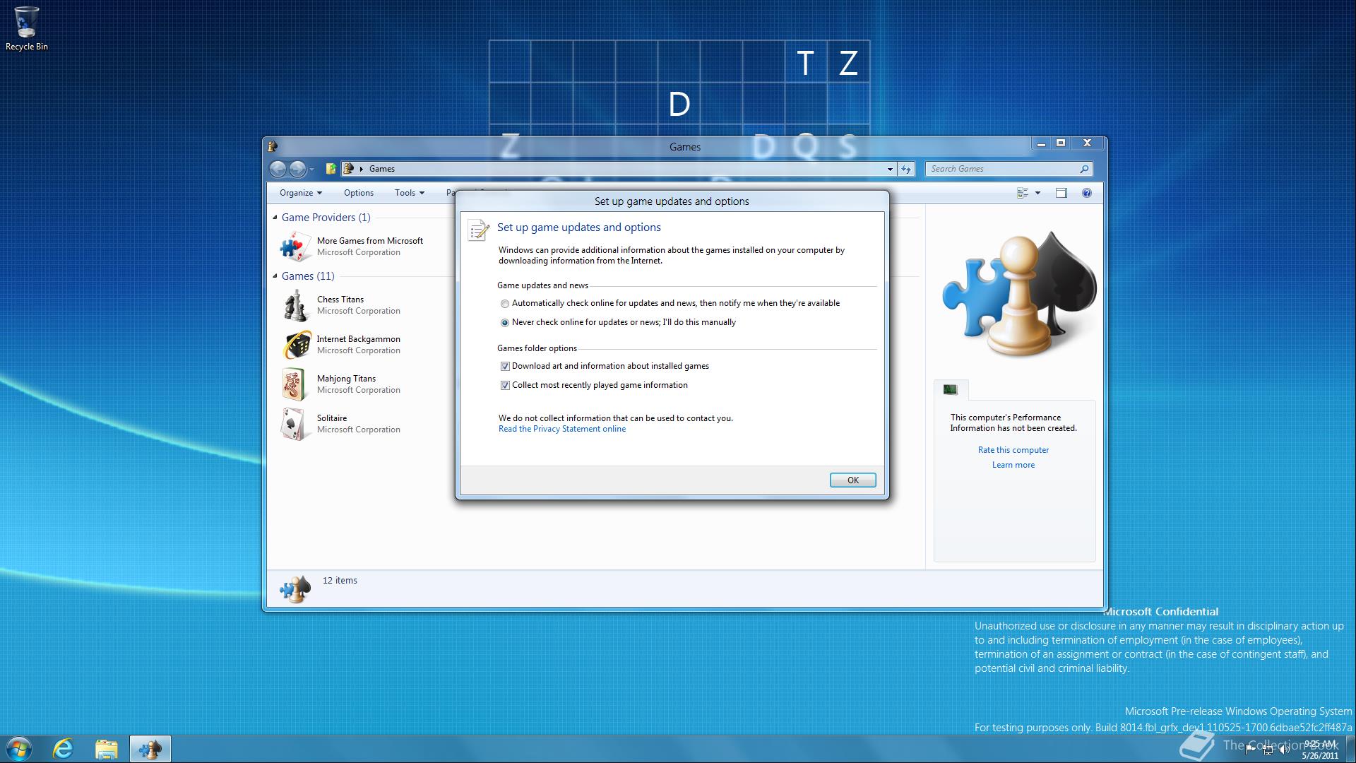Click the change view icon
Screen dimensions: 1356x763
click(1022, 193)
